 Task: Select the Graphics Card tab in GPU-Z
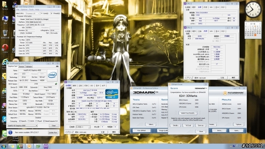click(x=13, y=67)
